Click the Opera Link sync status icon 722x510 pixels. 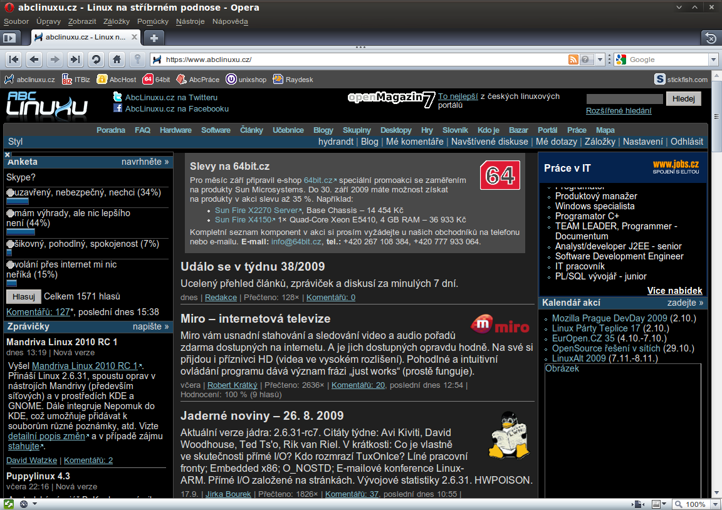[8, 504]
